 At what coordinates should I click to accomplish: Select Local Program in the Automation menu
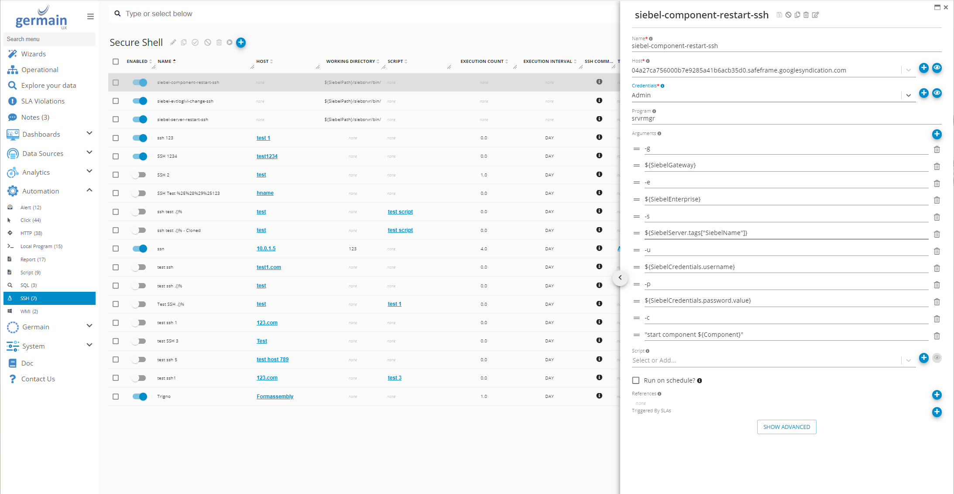click(x=41, y=246)
